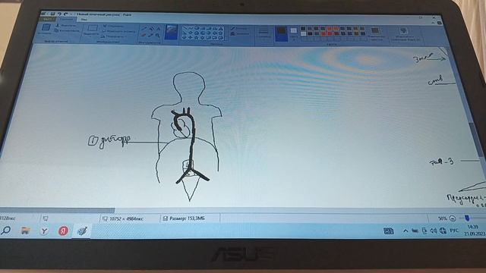Open the taskbar clock and date
The width and height of the screenshot is (486, 273).
pos(474,231)
